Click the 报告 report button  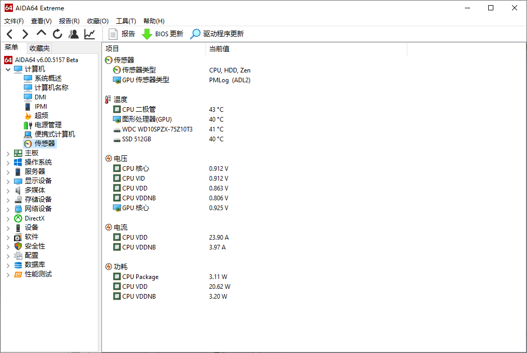[122, 34]
